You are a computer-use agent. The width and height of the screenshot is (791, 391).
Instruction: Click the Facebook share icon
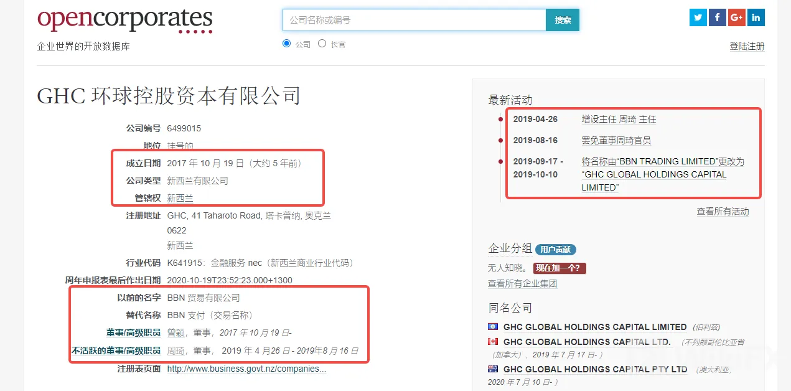718,17
